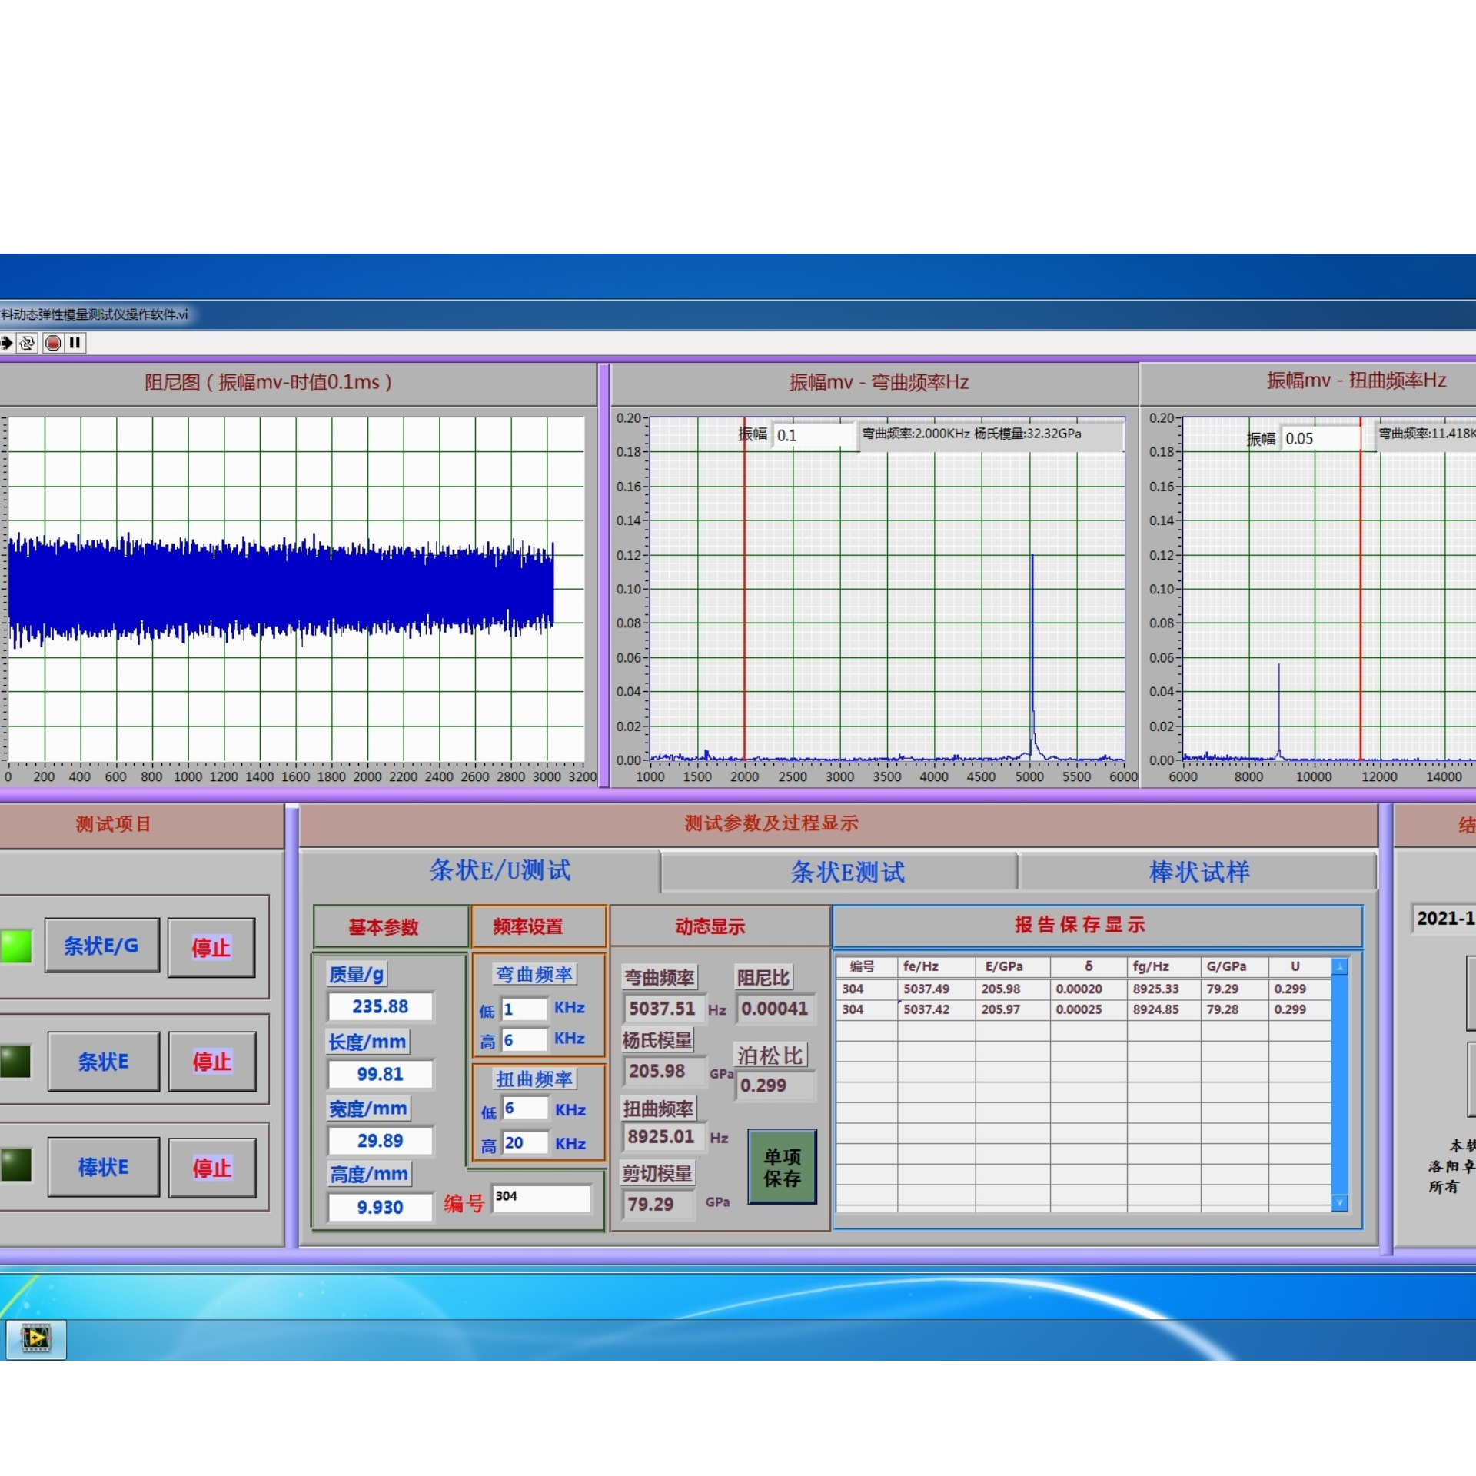Click the 泊松比 reading 0.299
This screenshot has width=1476, height=1476.
pyautogui.click(x=775, y=1085)
